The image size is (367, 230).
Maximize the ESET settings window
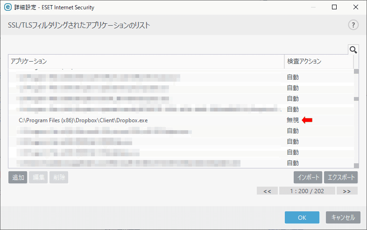click(334, 7)
